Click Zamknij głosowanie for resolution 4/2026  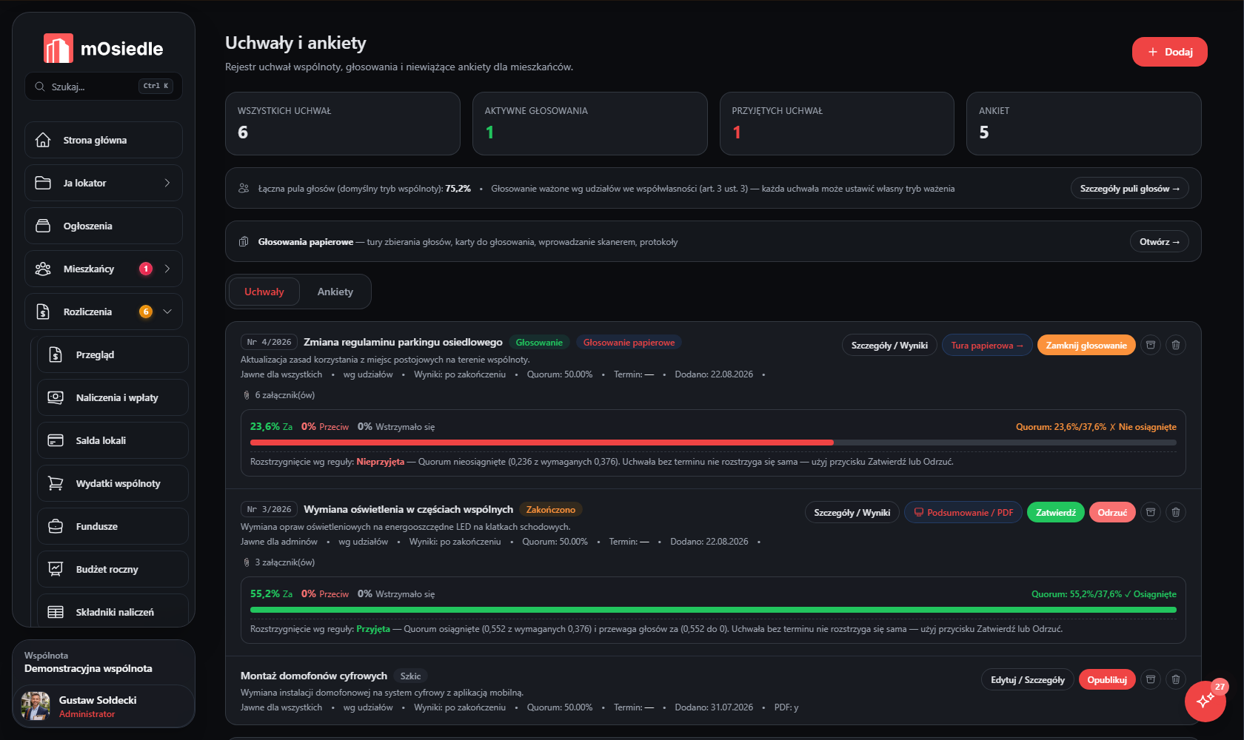[x=1086, y=345]
